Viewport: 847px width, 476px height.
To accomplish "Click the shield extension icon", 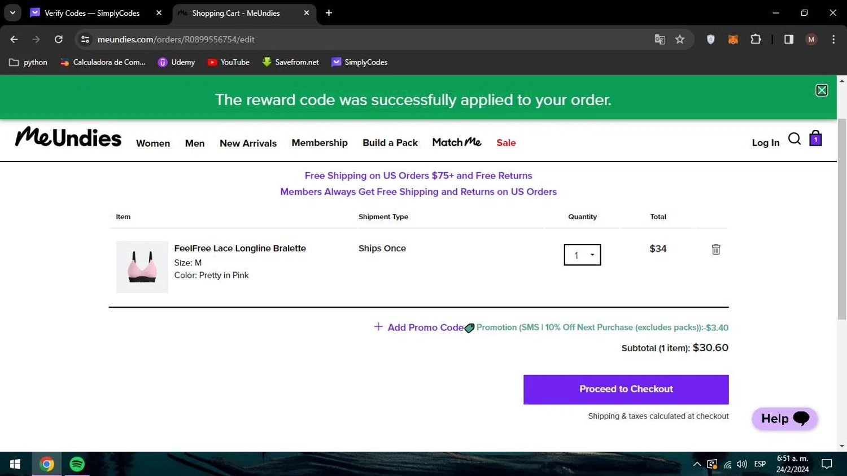I will tap(711, 39).
